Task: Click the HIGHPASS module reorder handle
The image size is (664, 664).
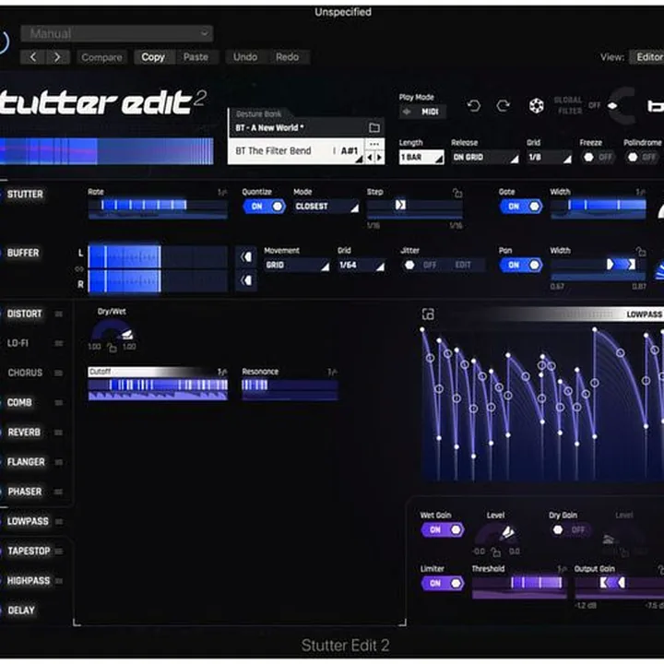Action: 59,581
